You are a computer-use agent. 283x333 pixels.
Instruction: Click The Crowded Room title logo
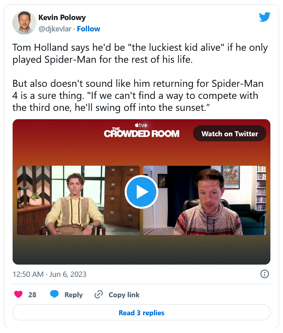click(141, 133)
